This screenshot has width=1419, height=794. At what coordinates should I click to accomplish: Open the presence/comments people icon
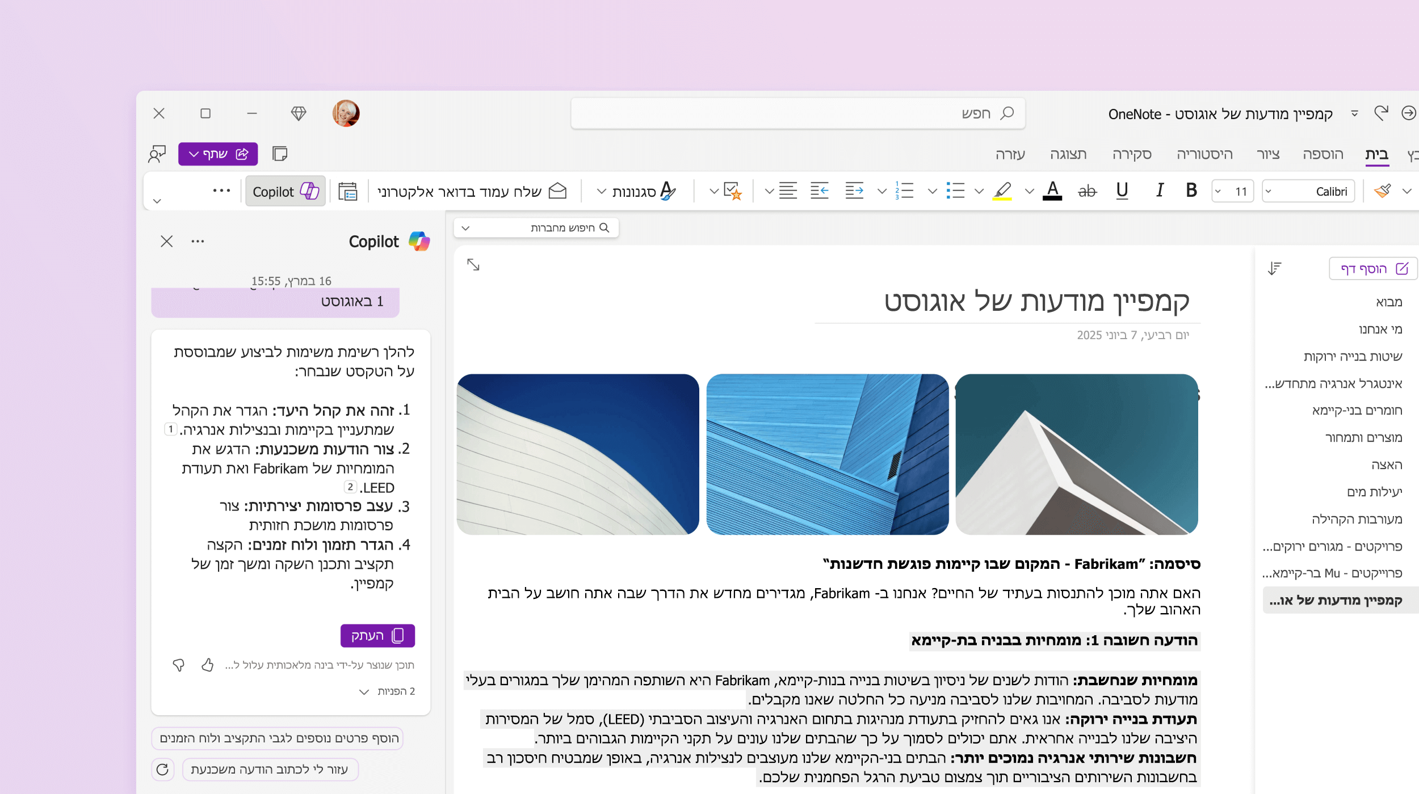(x=157, y=154)
